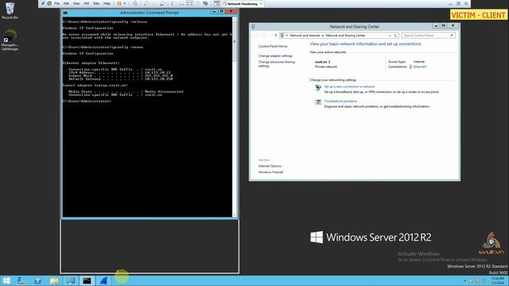
Task: Open Change adapter settings
Action: point(275,56)
